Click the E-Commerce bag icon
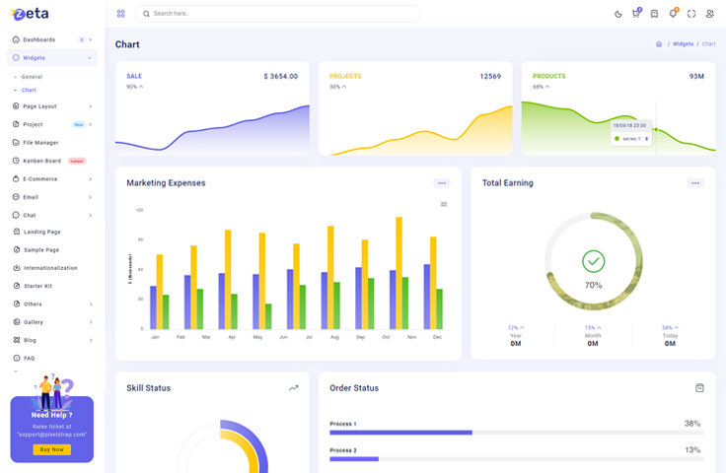 [x=16, y=178]
